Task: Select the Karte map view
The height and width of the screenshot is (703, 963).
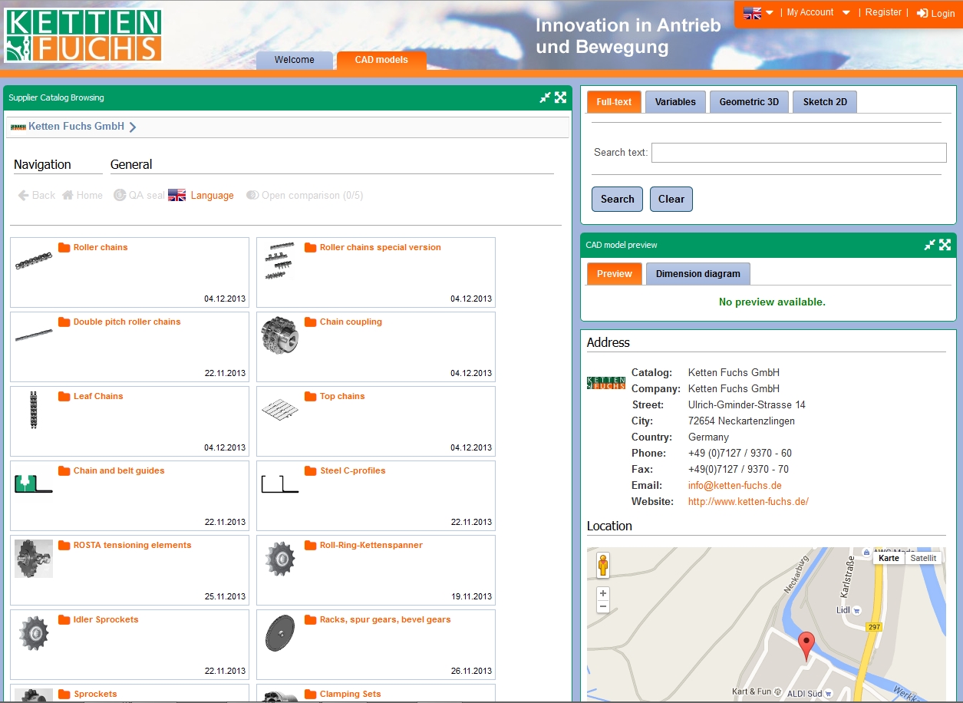Action: pos(889,558)
